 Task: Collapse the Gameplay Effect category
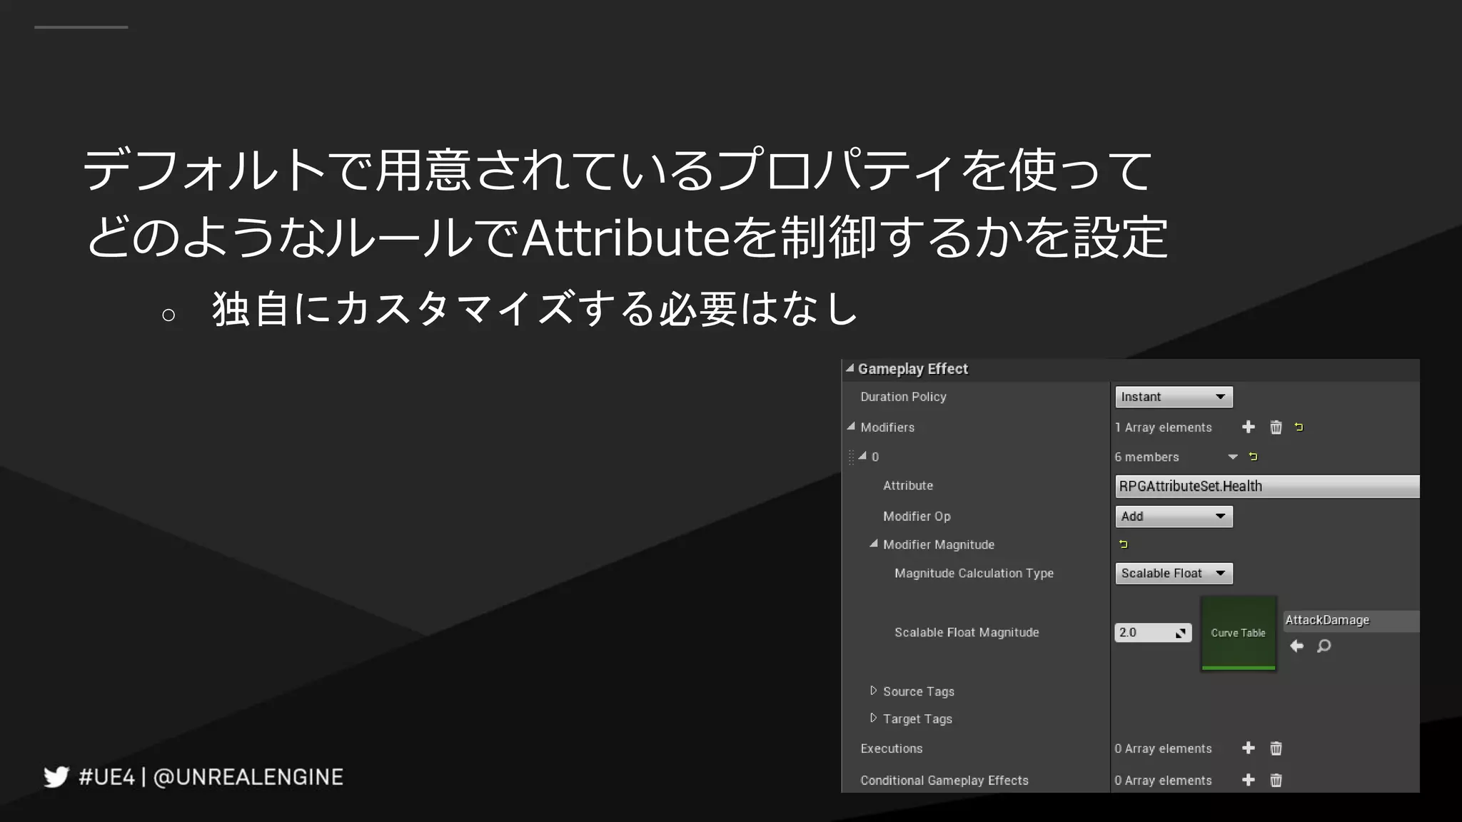coord(850,368)
